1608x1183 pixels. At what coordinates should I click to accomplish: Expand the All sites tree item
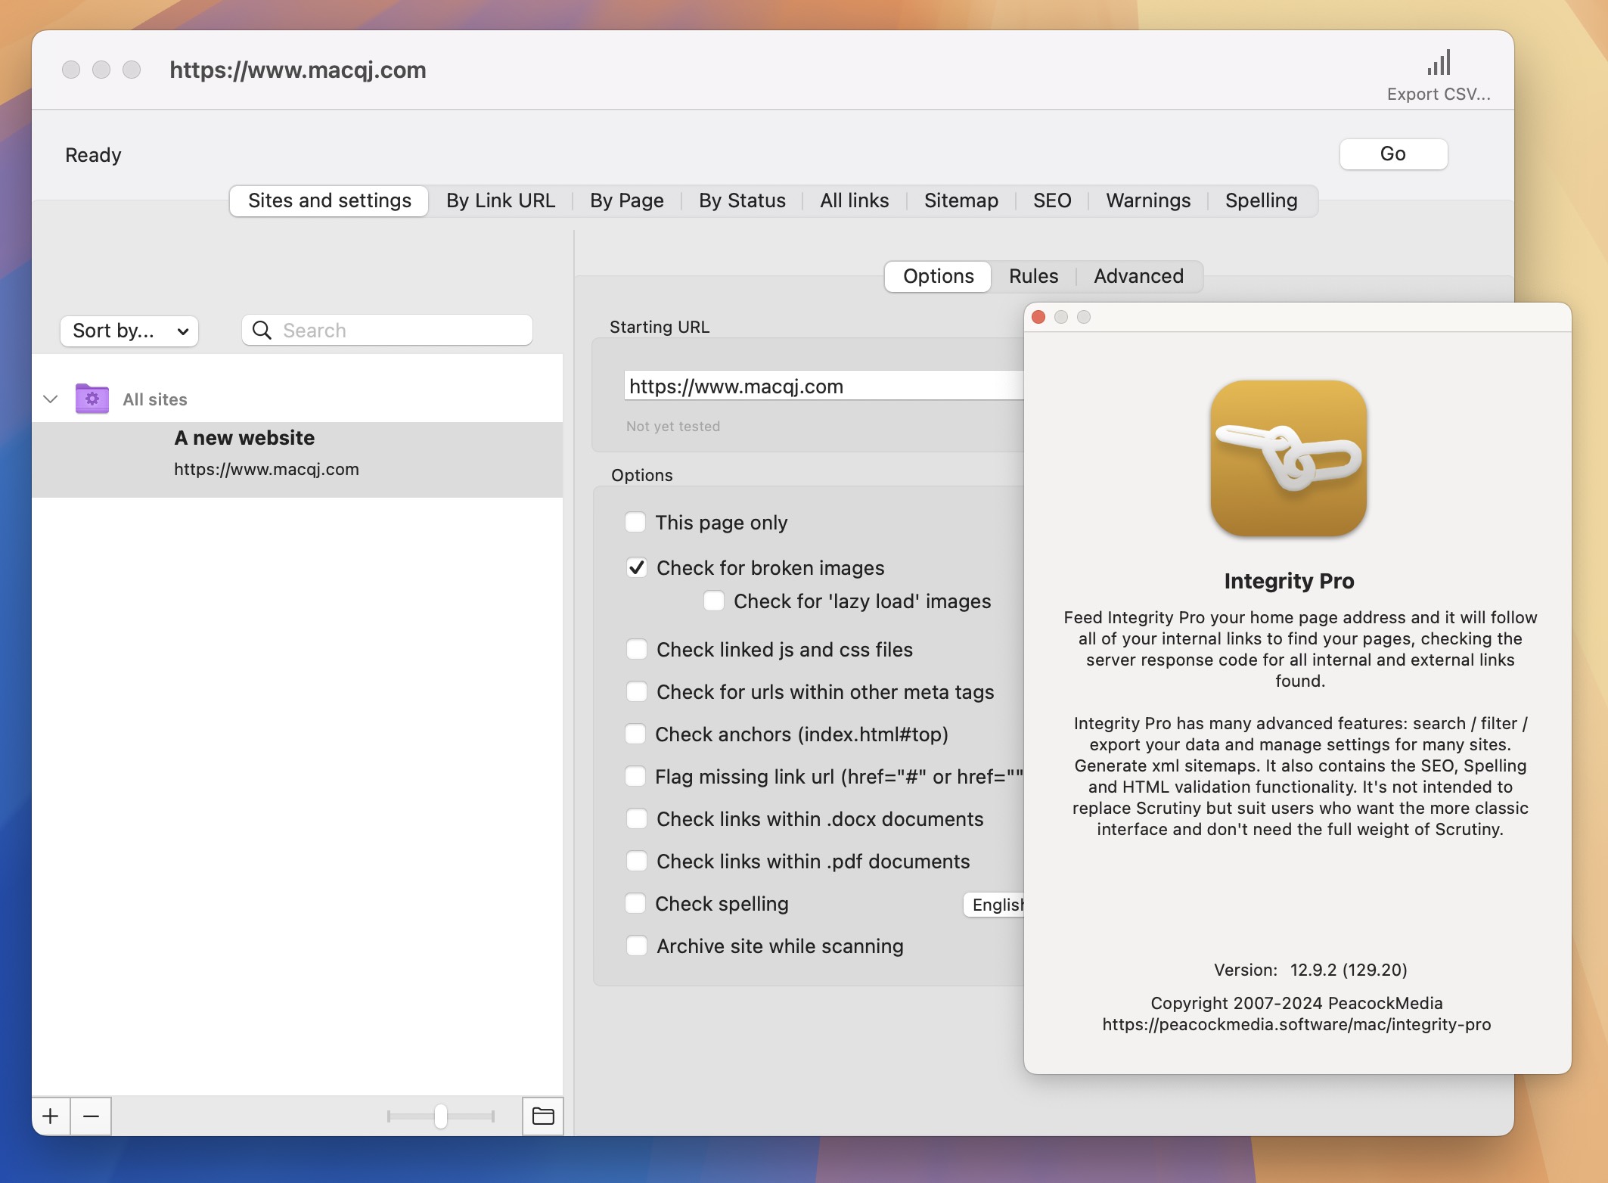pos(48,398)
